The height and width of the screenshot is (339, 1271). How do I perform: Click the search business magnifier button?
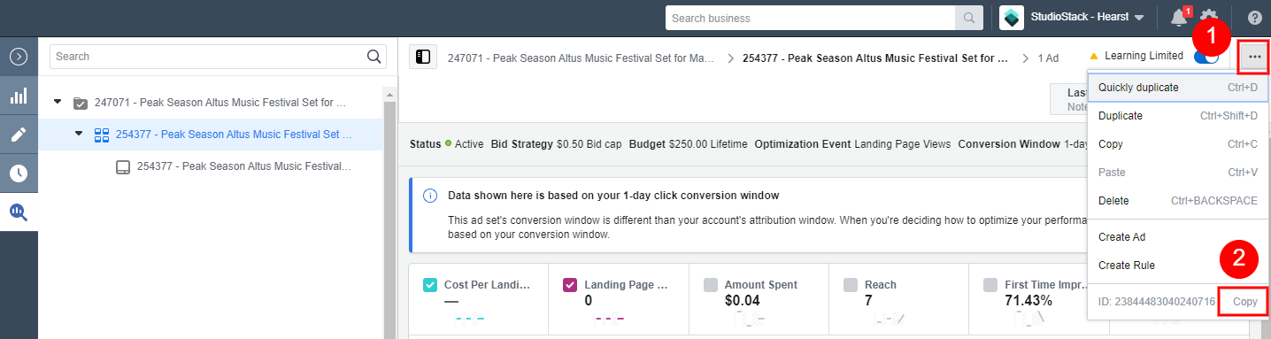pos(969,18)
